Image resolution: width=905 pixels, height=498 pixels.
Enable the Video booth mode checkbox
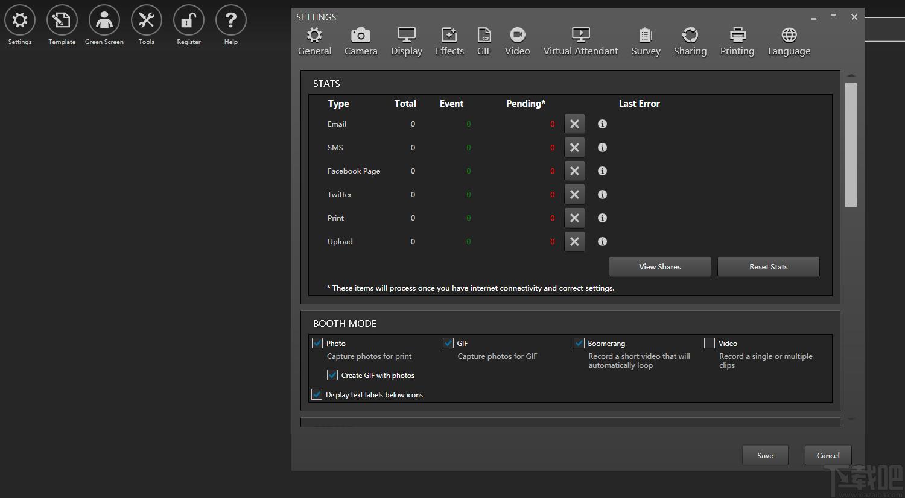click(x=710, y=343)
